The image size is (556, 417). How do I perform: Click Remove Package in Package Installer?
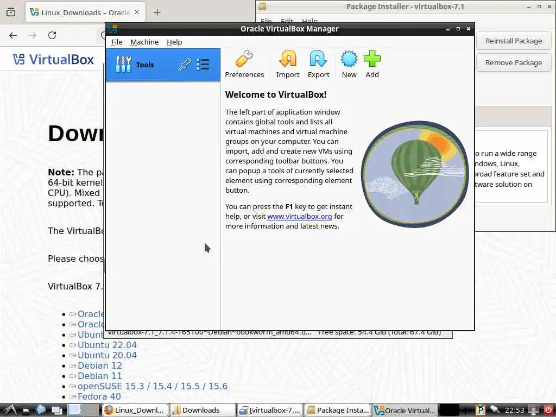[x=514, y=62]
